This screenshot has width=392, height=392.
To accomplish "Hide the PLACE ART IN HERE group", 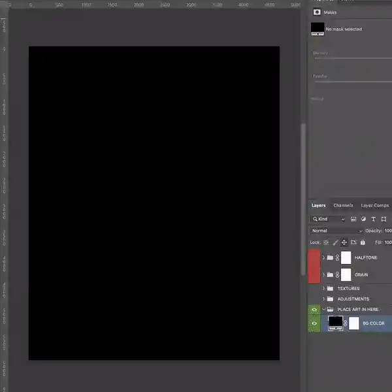I will [x=314, y=309].
